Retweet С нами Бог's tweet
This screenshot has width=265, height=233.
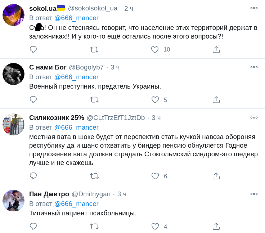coord(94,100)
